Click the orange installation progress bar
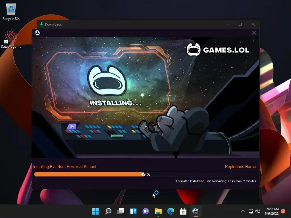Screen dimensions: 291x218 point(145,174)
